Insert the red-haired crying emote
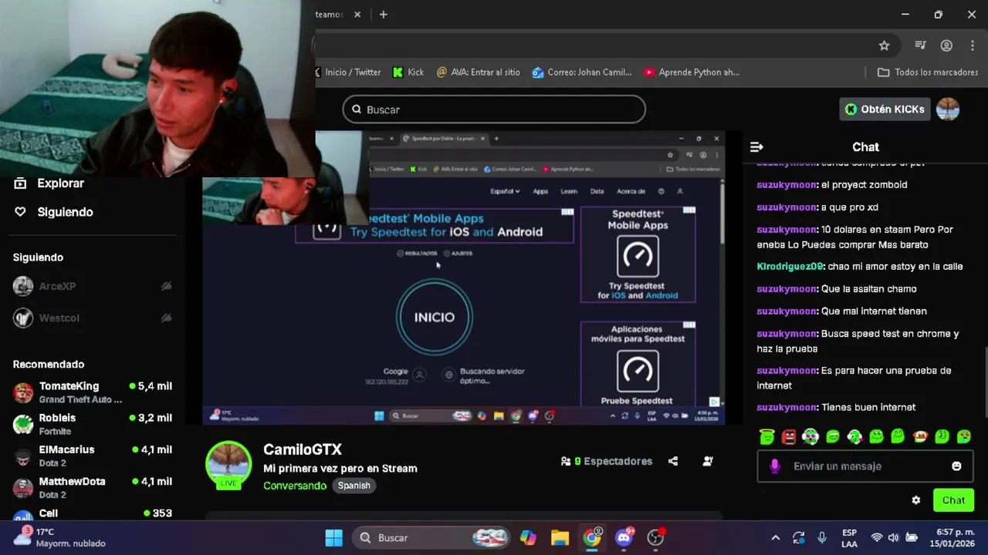The width and height of the screenshot is (988, 555). (920, 437)
